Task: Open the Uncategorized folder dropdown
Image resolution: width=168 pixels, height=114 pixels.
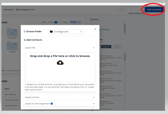Action: pyautogui.click(x=66, y=32)
